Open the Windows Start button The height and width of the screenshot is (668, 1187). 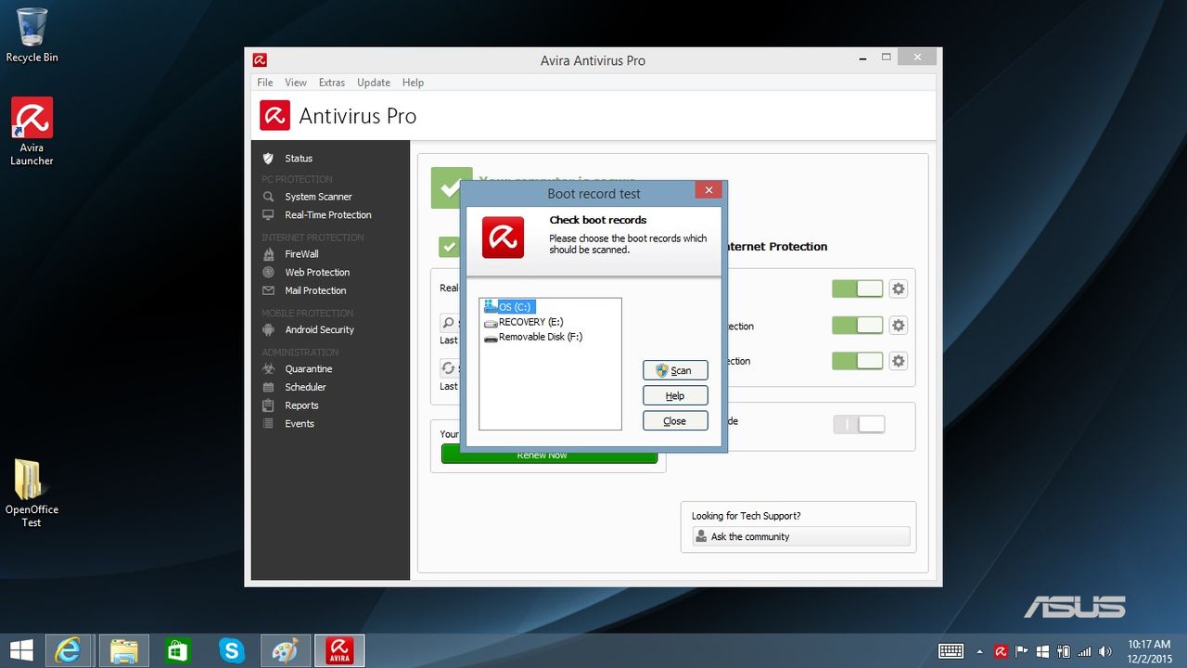click(21, 650)
